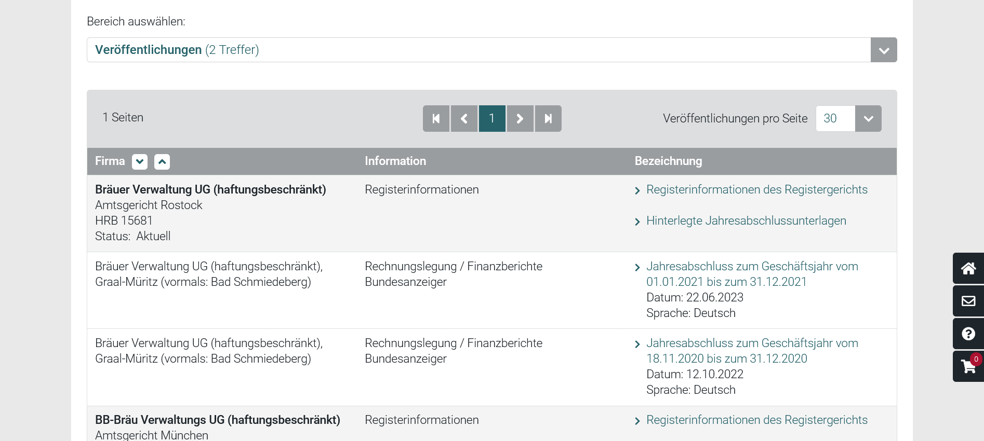The width and height of the screenshot is (984, 441).
Task: Click the Firma column header
Action: pyautogui.click(x=110, y=161)
